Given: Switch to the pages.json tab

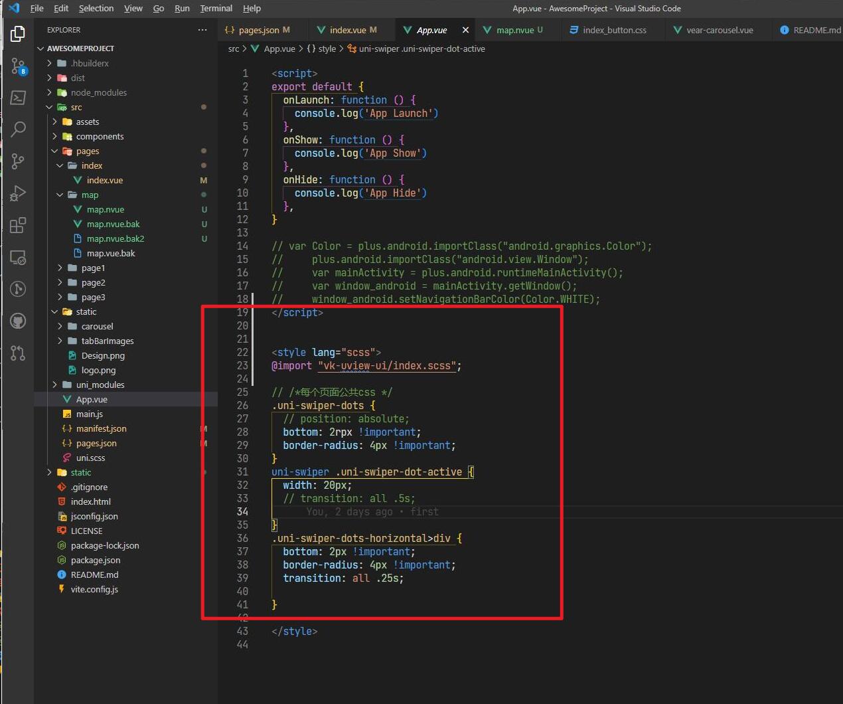Looking at the screenshot, I should pyautogui.click(x=259, y=30).
